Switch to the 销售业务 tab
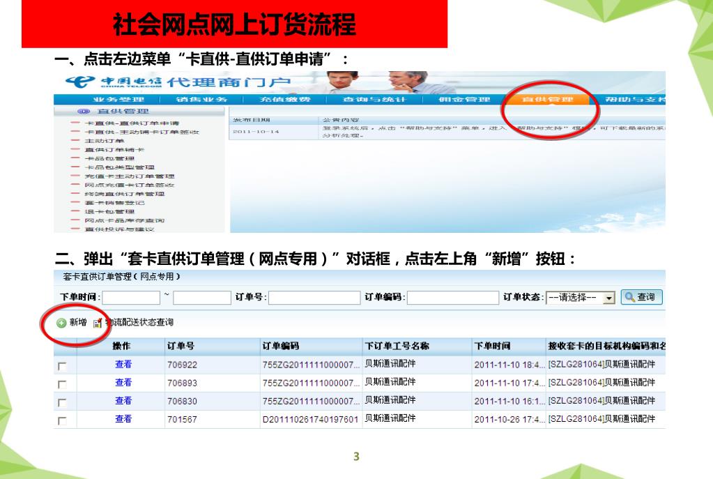 click(201, 99)
